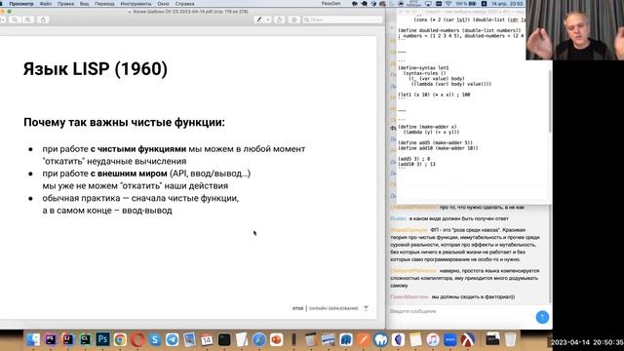The height and width of the screenshot is (351, 624).
Task: Expand the markup pen options dropdown
Action: point(268,19)
